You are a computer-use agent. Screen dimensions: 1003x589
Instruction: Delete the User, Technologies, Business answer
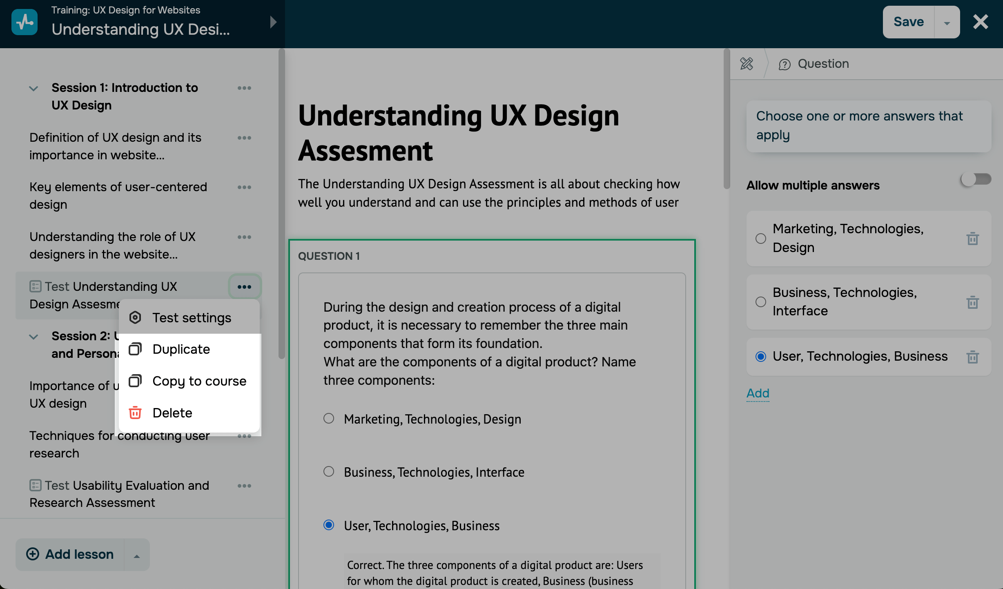point(973,357)
